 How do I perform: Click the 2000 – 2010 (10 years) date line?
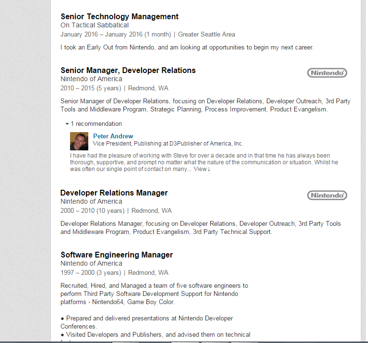(116, 210)
